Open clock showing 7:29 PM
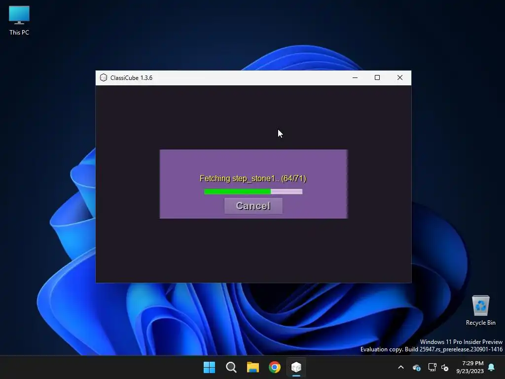The image size is (505, 379). click(x=470, y=367)
